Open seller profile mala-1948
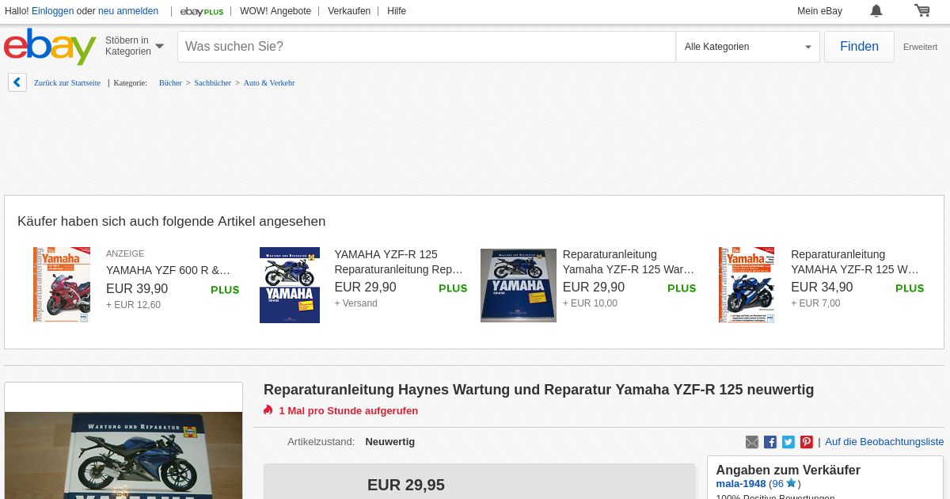The height and width of the screenshot is (499, 950). [x=741, y=484]
